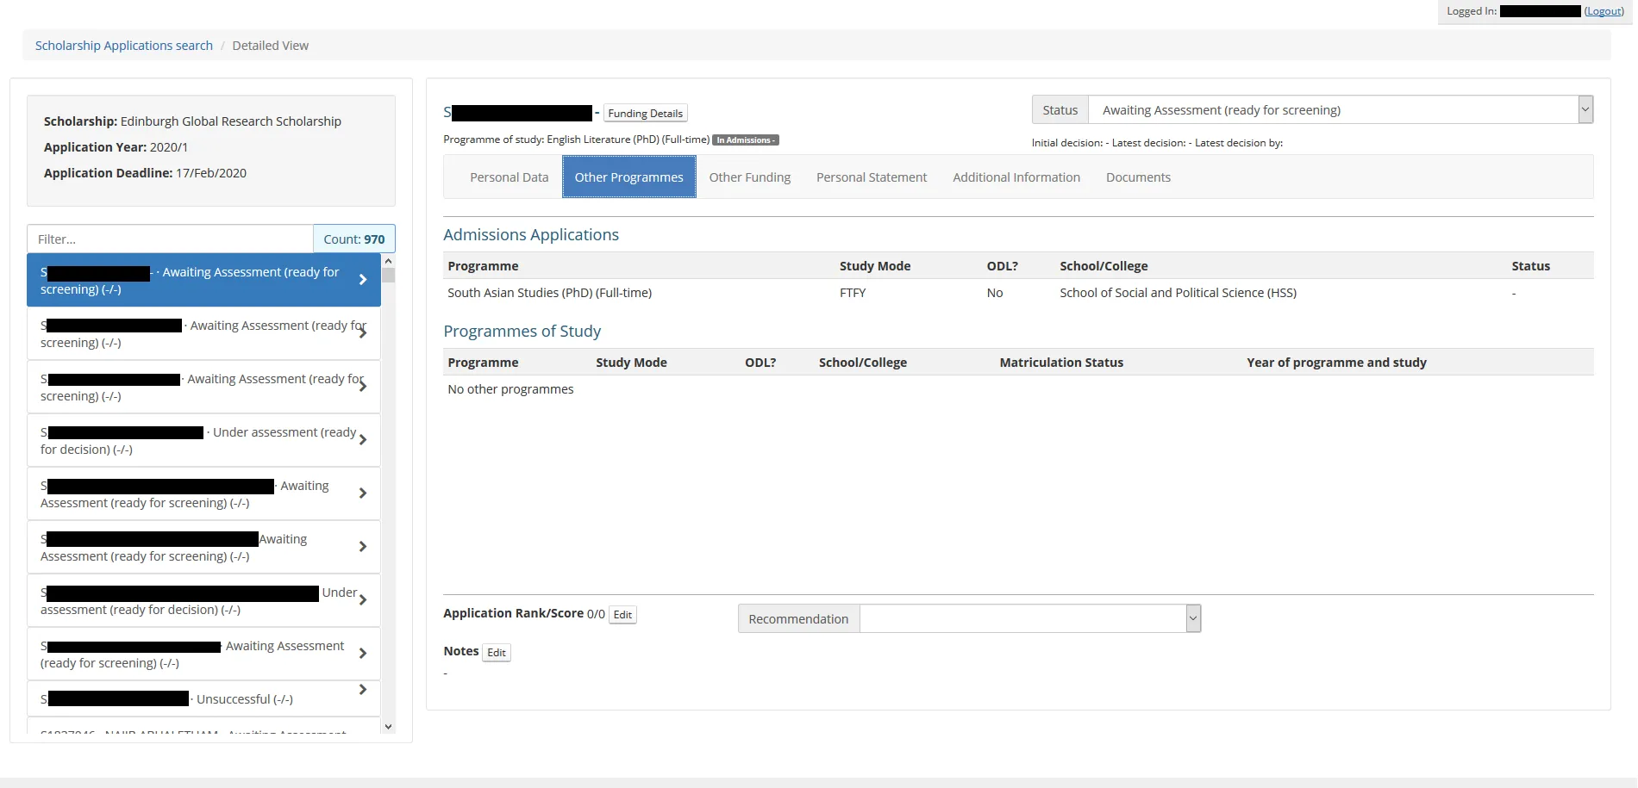Click the In Admissions badge
Viewport: 1638px width, 788px height.
click(x=745, y=140)
